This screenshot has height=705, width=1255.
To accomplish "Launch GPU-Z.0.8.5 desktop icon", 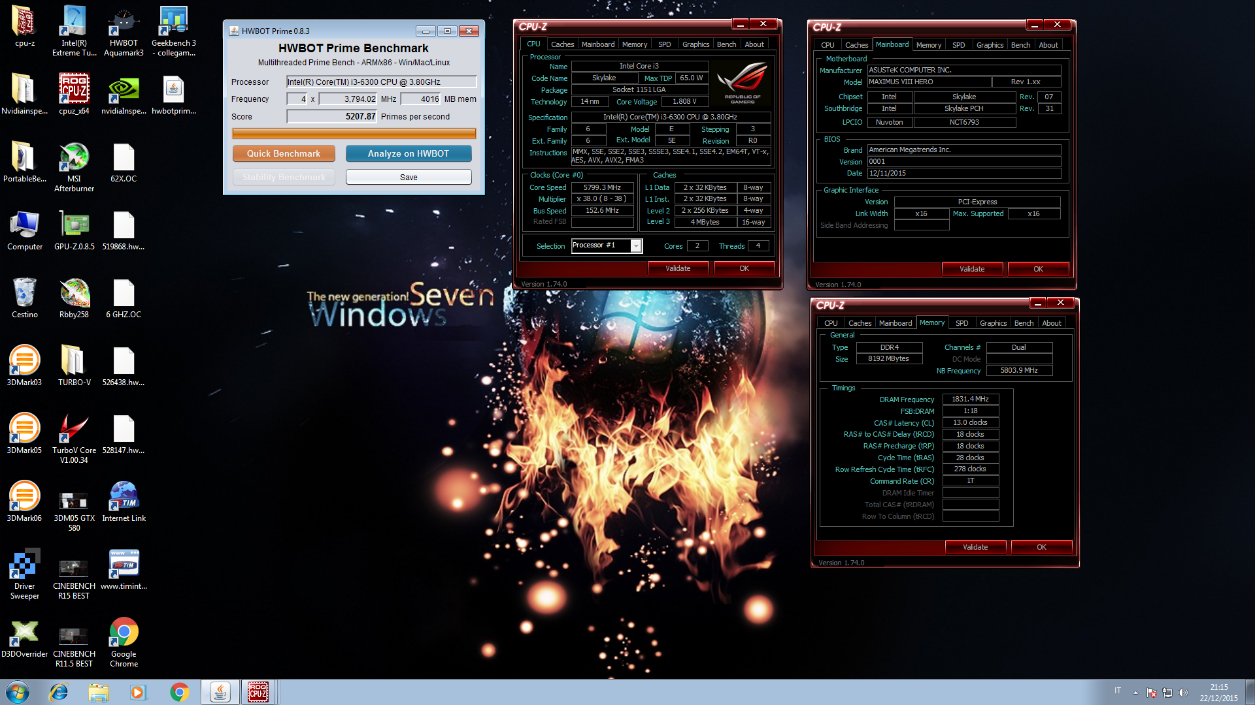I will [74, 230].
